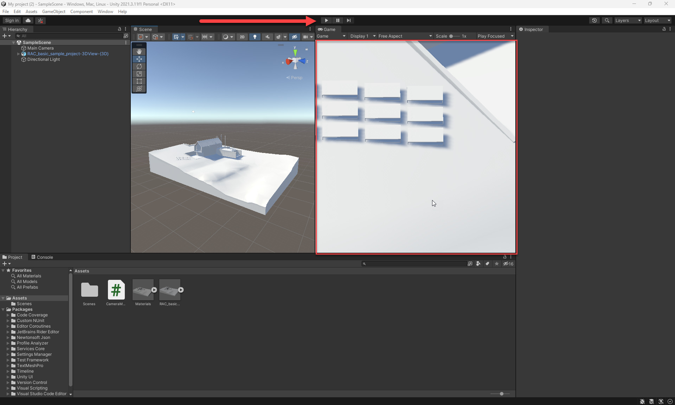675x405 pixels.
Task: Expand the RAC_basic_sample_project hierarchy item
Action: click(x=18, y=54)
